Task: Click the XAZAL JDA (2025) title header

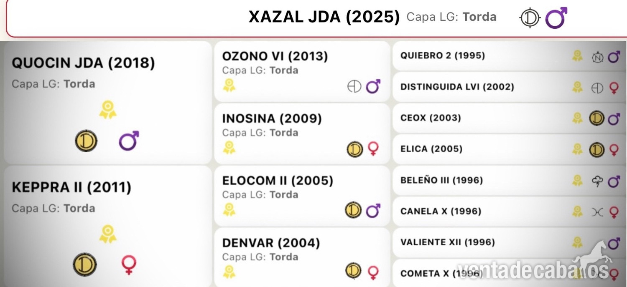Action: (x=324, y=17)
